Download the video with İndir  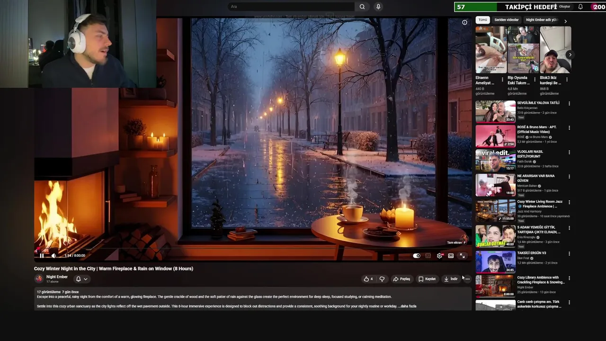pyautogui.click(x=451, y=279)
